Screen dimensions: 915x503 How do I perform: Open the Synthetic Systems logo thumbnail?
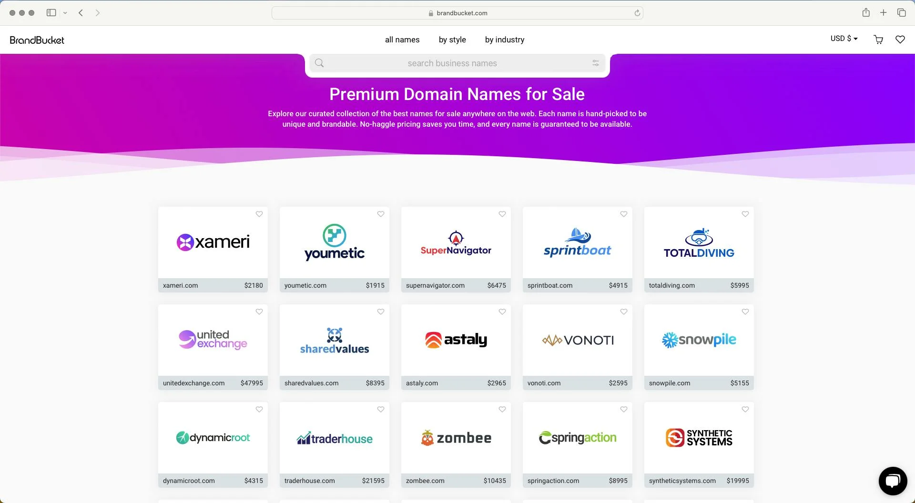pyautogui.click(x=699, y=438)
